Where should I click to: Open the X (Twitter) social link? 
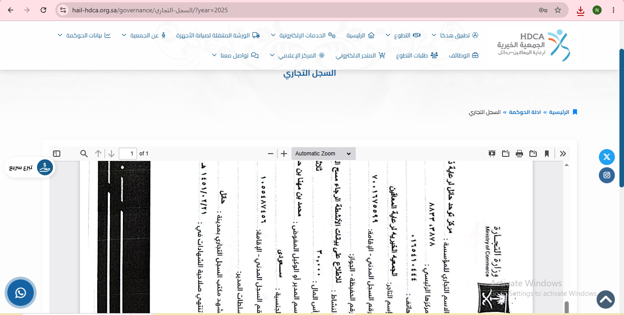tap(607, 157)
